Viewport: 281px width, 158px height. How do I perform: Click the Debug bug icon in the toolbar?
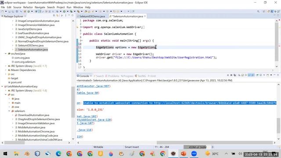coord(57,11)
